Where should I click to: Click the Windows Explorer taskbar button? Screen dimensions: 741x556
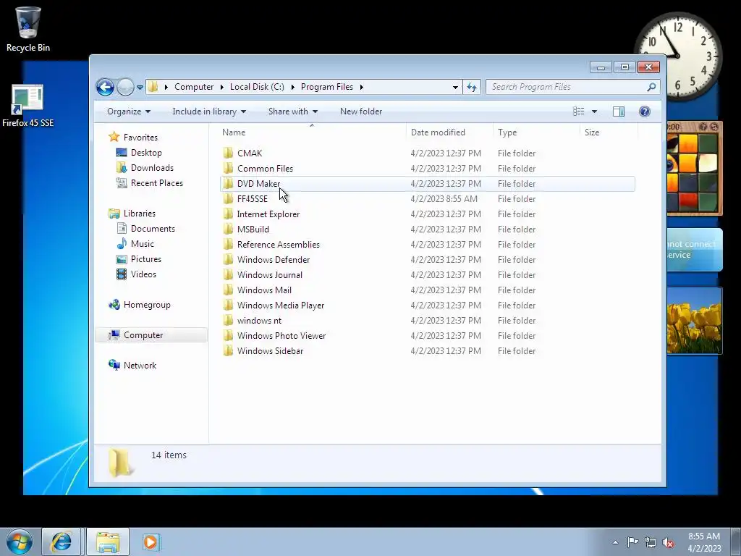tap(108, 542)
